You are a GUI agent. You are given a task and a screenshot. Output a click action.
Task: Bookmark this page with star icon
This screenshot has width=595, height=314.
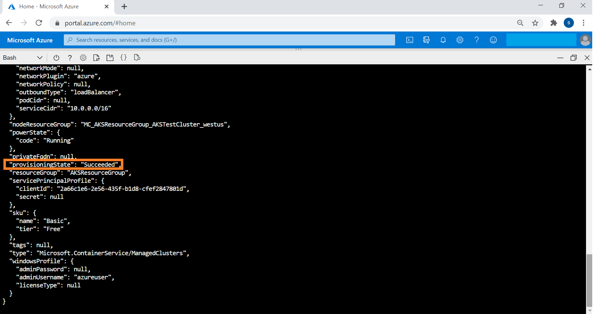click(x=535, y=23)
